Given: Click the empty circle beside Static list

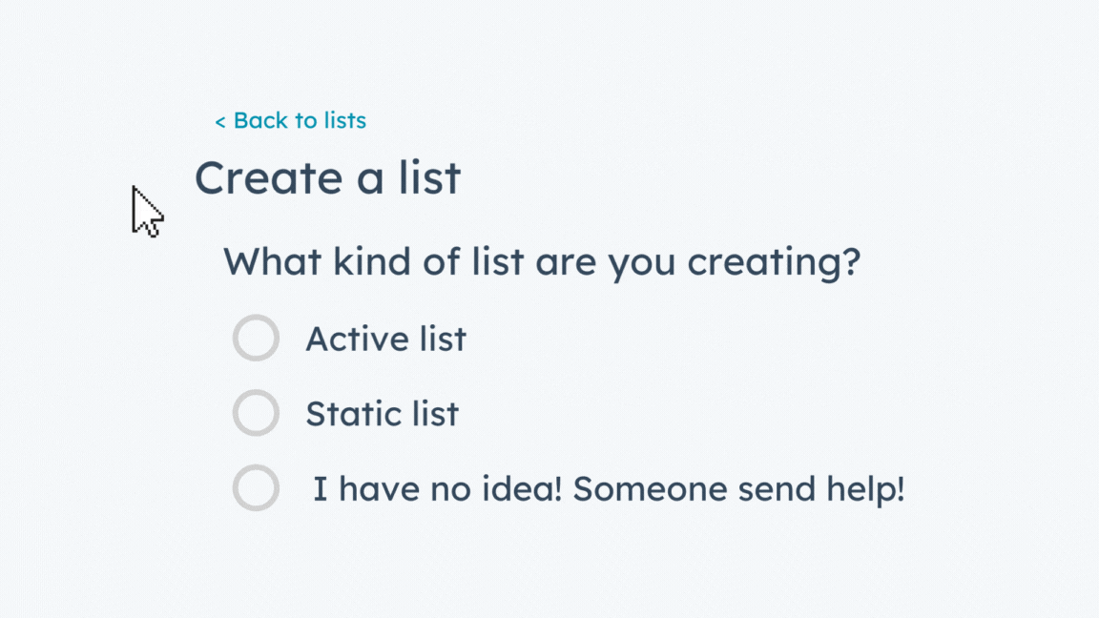Looking at the screenshot, I should [x=256, y=413].
